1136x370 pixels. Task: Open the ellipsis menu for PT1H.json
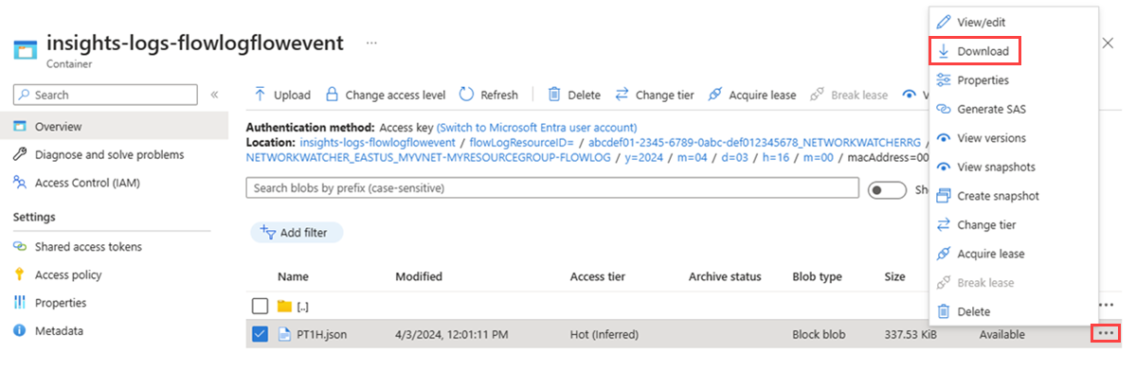coord(1106,334)
